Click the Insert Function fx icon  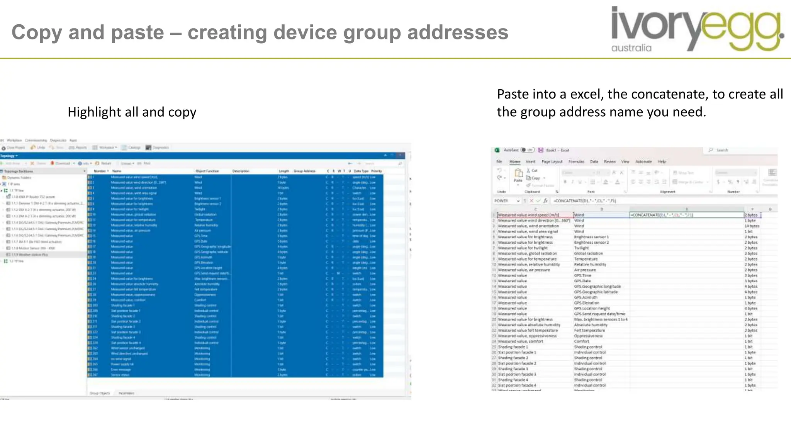pos(545,201)
